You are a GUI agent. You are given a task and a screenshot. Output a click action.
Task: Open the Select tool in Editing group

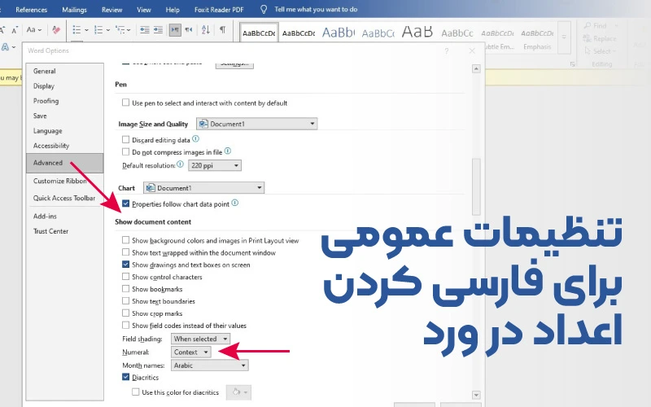point(600,50)
